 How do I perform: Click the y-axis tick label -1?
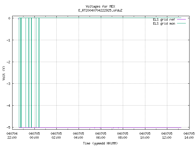[9, 40]
